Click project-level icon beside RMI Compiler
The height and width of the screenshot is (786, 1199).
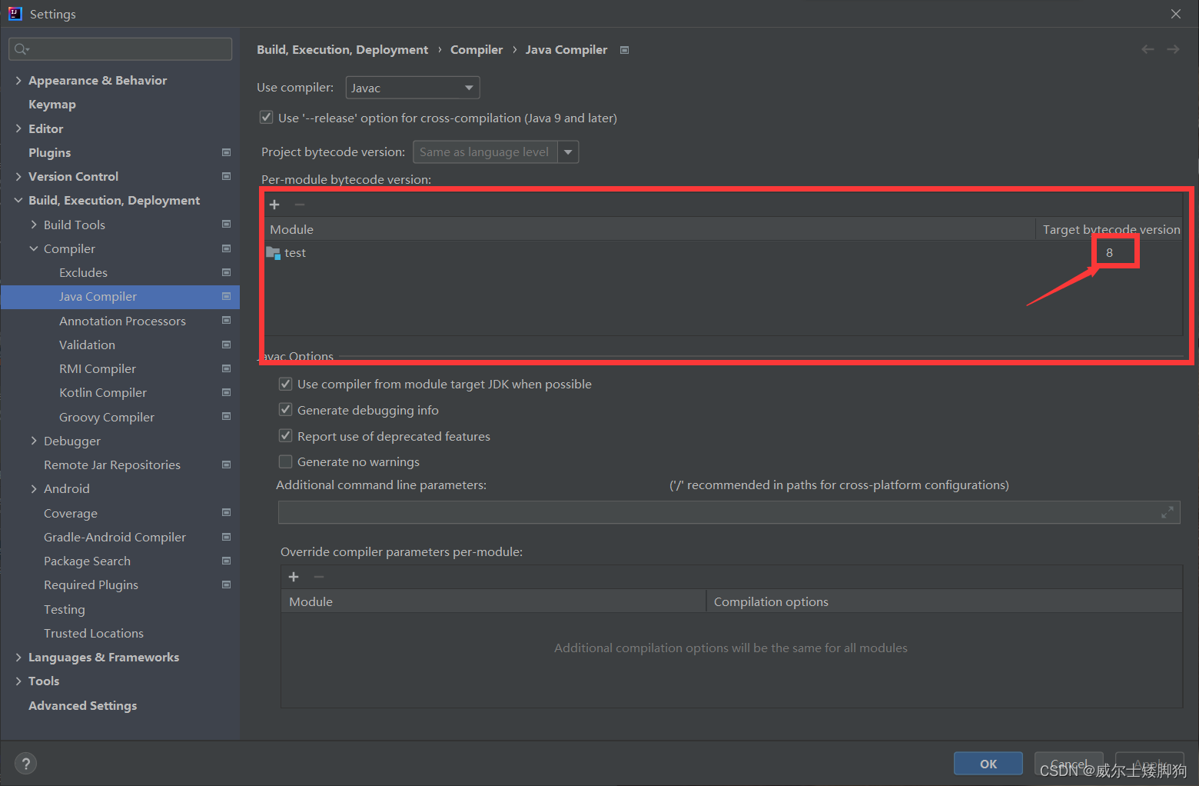pyautogui.click(x=226, y=368)
